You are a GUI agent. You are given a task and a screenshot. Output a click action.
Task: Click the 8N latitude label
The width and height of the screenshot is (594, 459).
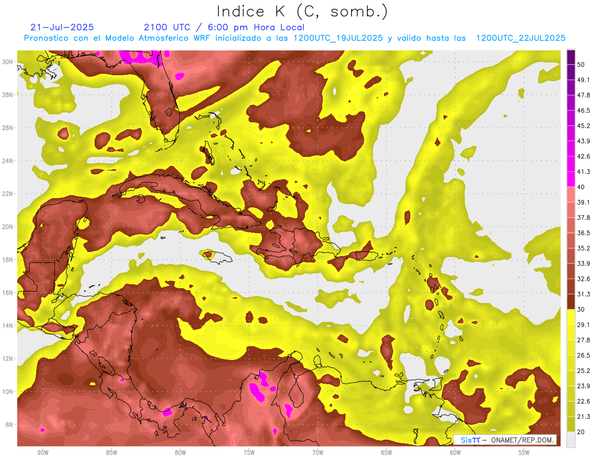(x=10, y=425)
